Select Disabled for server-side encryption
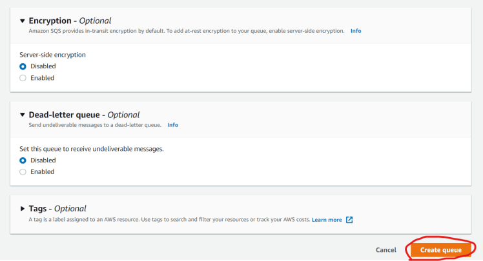 [x=23, y=66]
